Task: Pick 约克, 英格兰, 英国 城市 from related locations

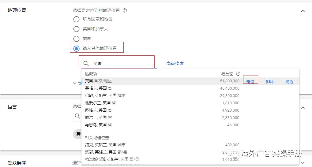Action: [x=105, y=145]
